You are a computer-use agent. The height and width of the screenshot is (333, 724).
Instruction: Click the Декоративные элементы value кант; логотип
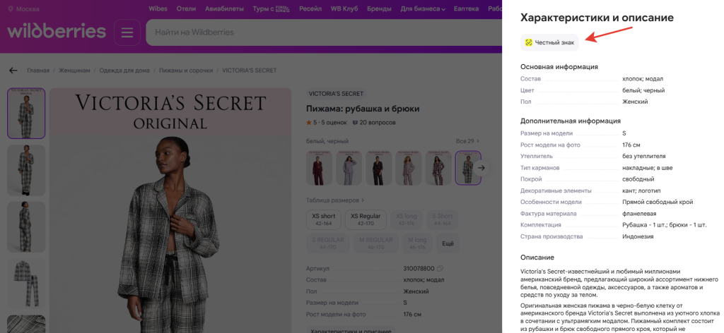(641, 190)
